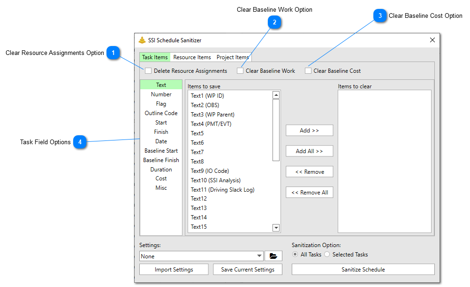The width and height of the screenshot is (470, 287).
Task: Click the scroll down arrow in Items to save
Action: [x=276, y=228]
